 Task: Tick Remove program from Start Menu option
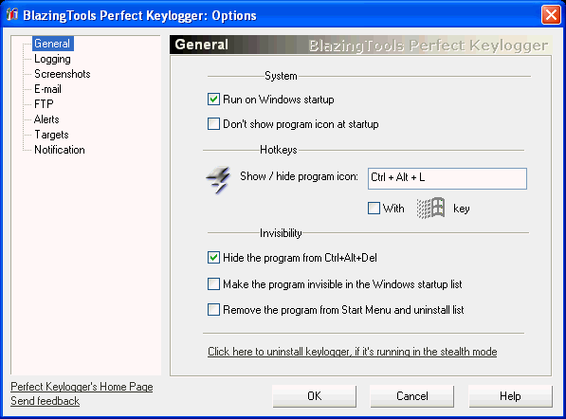coord(213,310)
